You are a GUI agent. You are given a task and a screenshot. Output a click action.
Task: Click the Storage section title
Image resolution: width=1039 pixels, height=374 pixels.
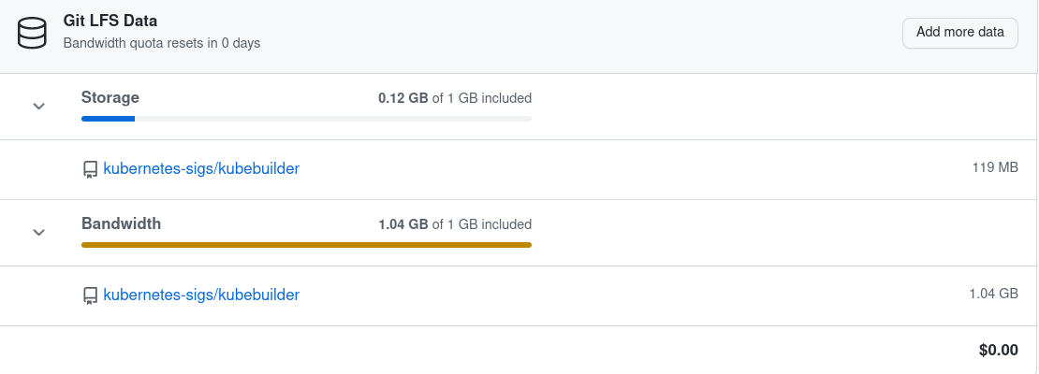point(110,97)
